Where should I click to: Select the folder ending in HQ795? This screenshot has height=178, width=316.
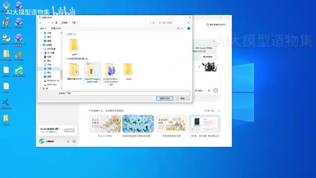click(x=75, y=71)
